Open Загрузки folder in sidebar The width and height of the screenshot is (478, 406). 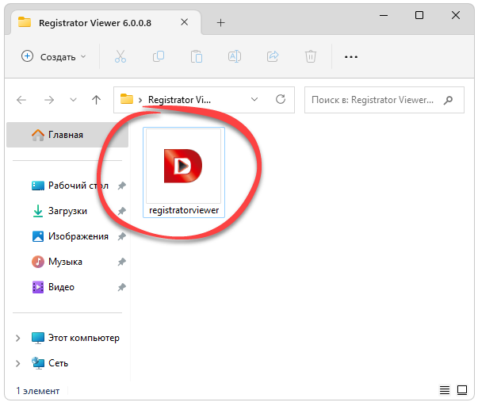59,211
